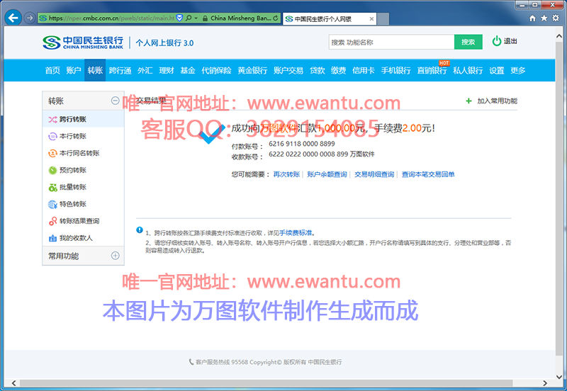
Task: Click the browser forward arrow
Action: (30, 18)
